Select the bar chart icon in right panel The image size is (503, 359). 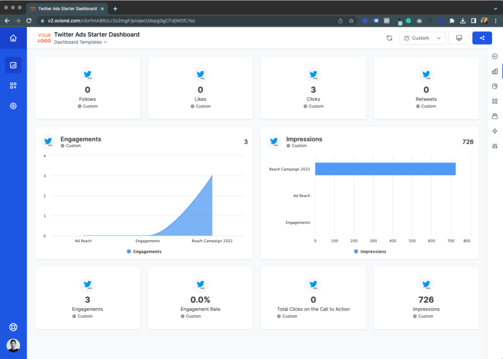click(495, 72)
